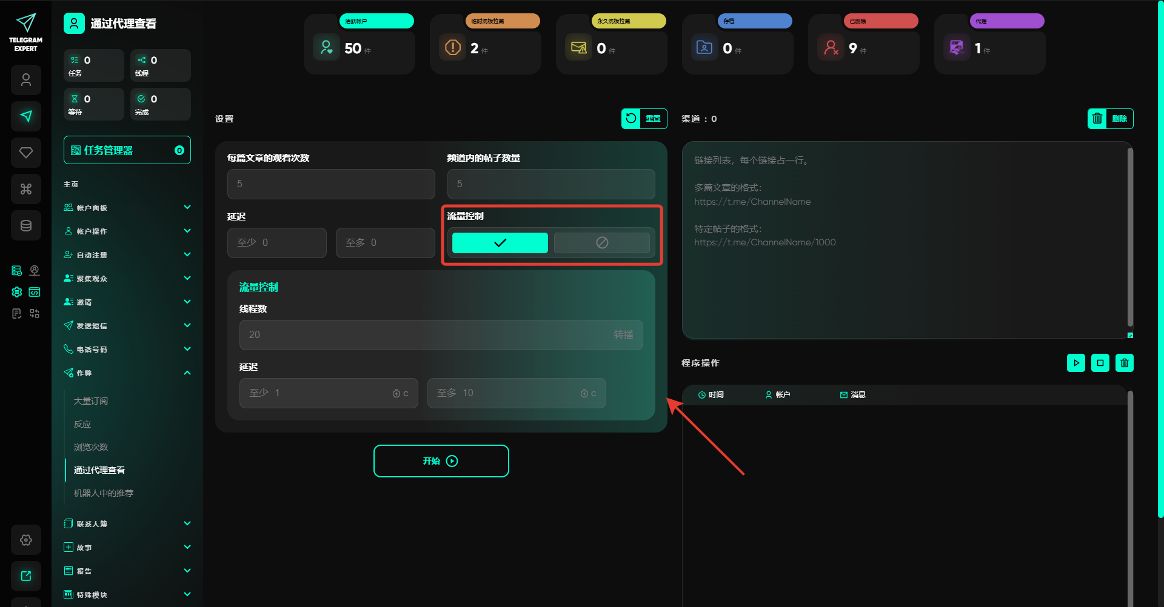Viewport: 1164px width, 607px height.
Task: Click the command symbol icon in sidebar
Action: (x=26, y=189)
